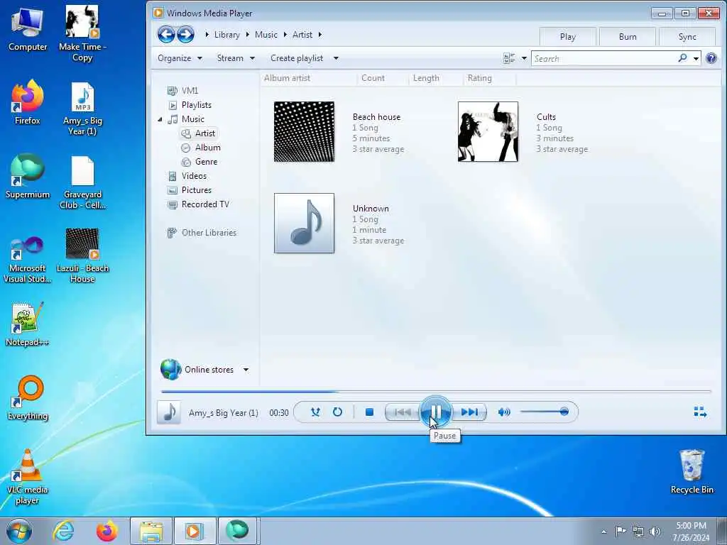
Task: Stop playback with the Stop button
Action: (x=369, y=412)
